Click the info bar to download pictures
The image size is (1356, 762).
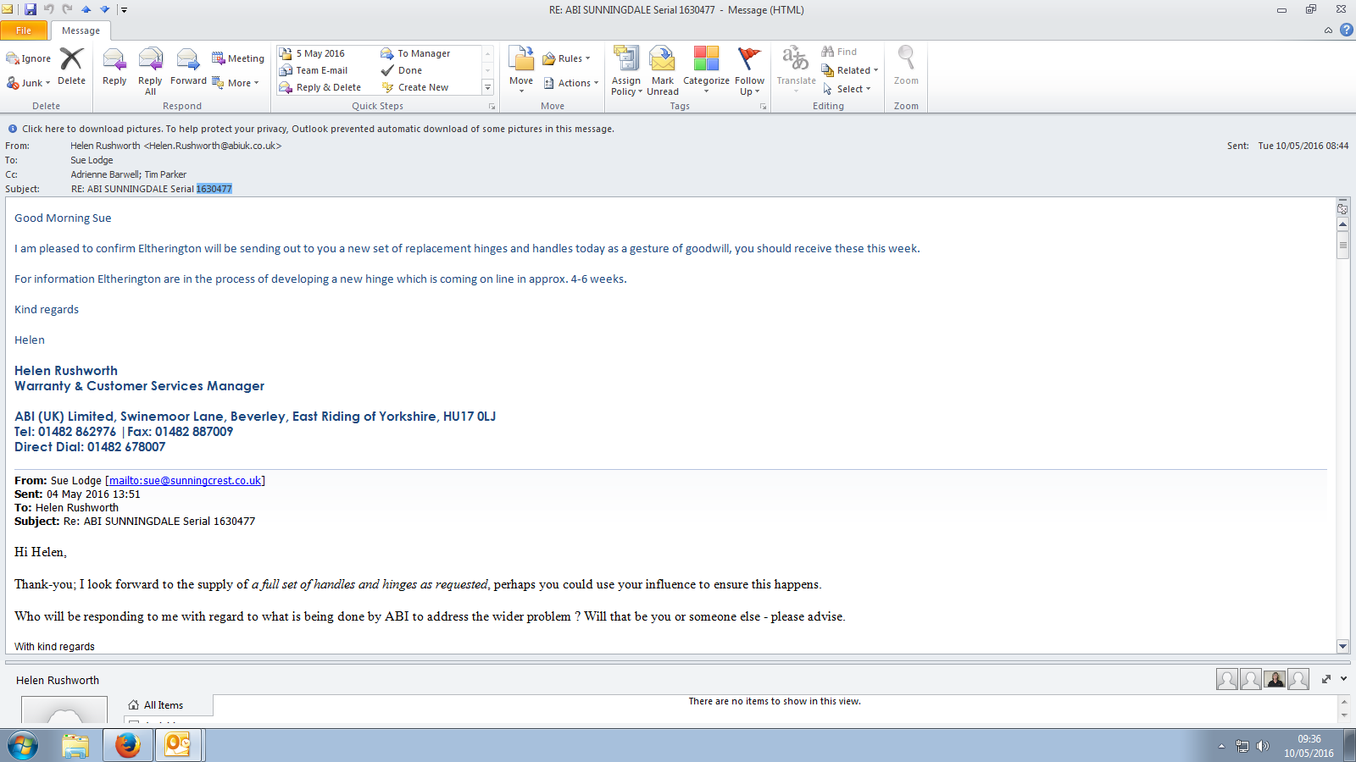tap(318, 129)
